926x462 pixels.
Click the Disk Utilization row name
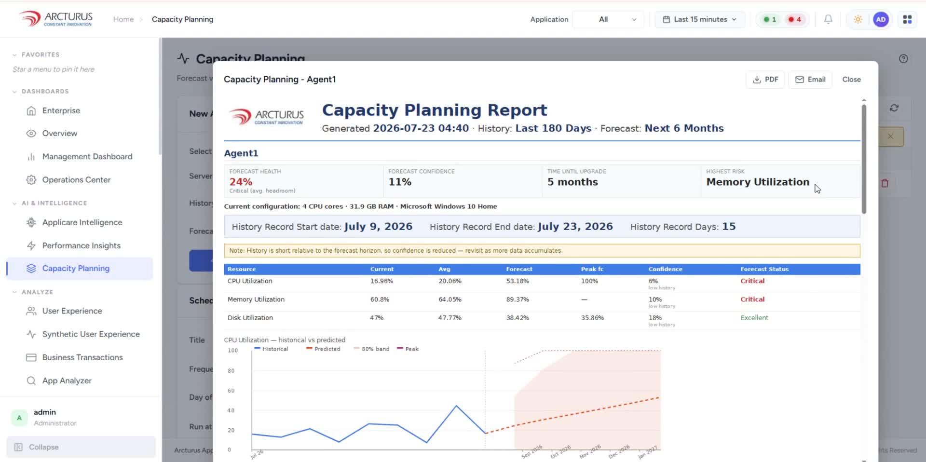250,318
